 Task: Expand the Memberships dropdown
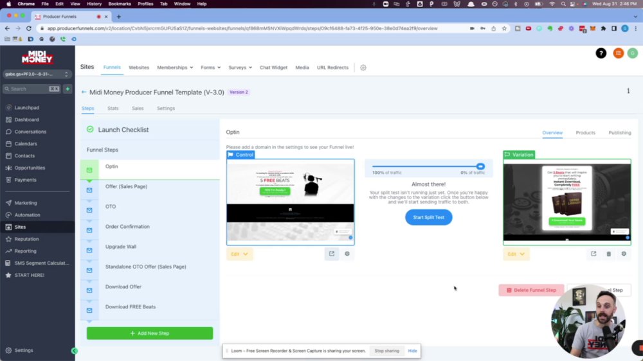click(175, 67)
